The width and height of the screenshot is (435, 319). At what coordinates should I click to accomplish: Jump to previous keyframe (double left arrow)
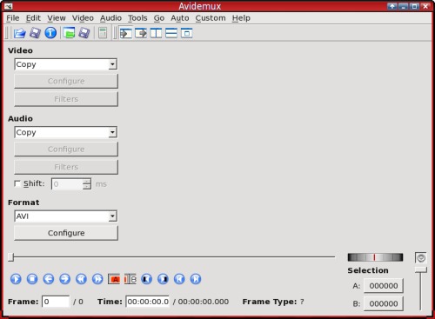81,279
